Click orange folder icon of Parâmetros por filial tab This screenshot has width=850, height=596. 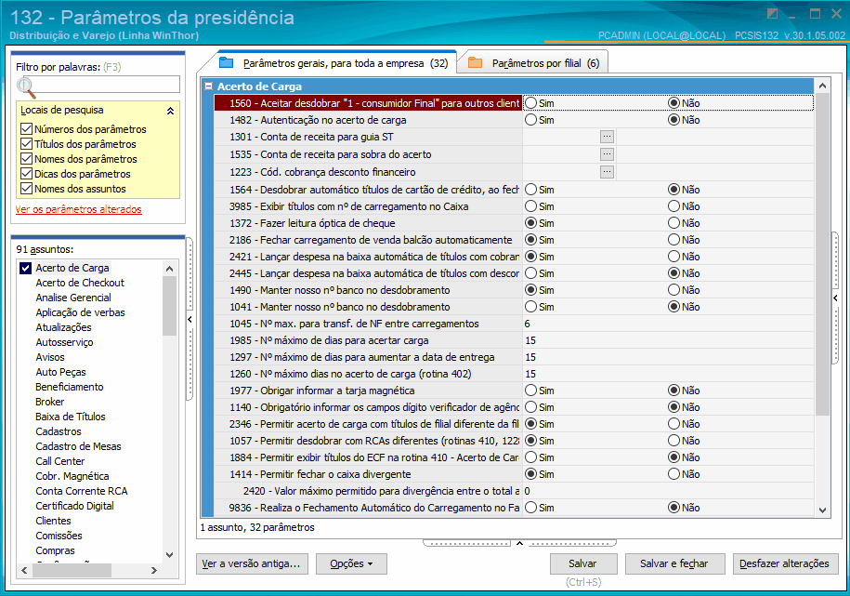(x=475, y=63)
